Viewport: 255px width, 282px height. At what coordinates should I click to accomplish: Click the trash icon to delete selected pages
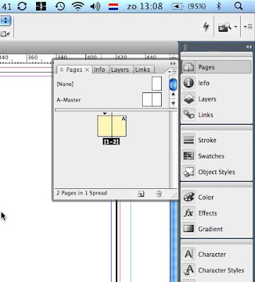(x=159, y=194)
